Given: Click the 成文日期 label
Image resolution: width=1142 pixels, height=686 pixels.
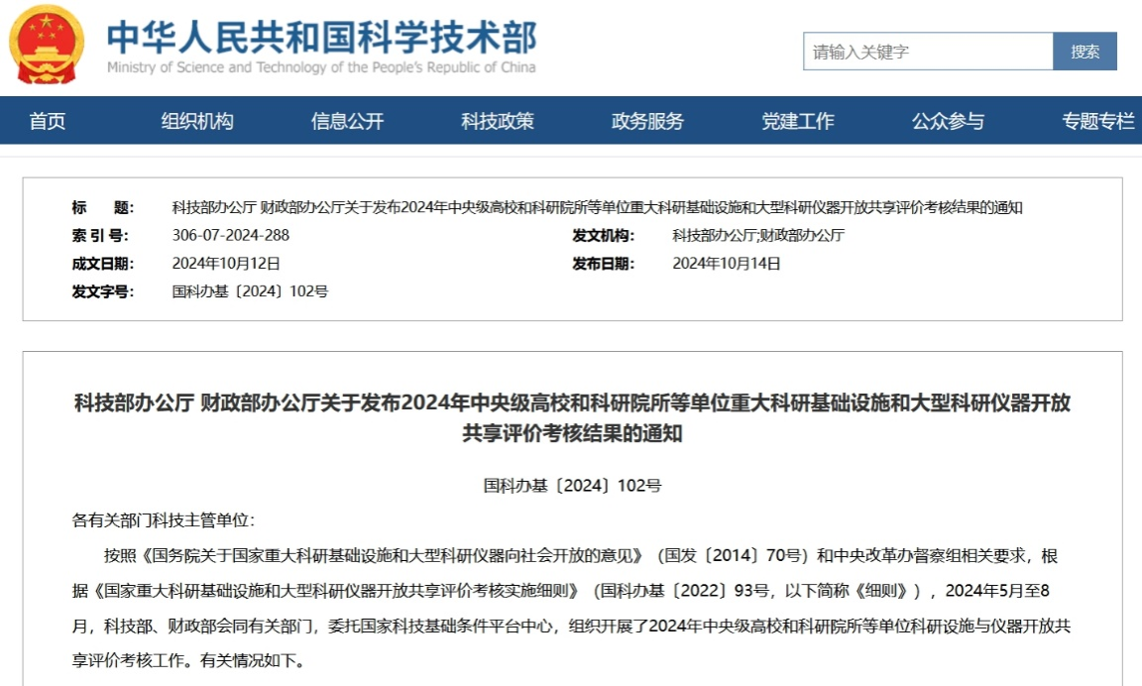Looking at the screenshot, I should click(103, 264).
